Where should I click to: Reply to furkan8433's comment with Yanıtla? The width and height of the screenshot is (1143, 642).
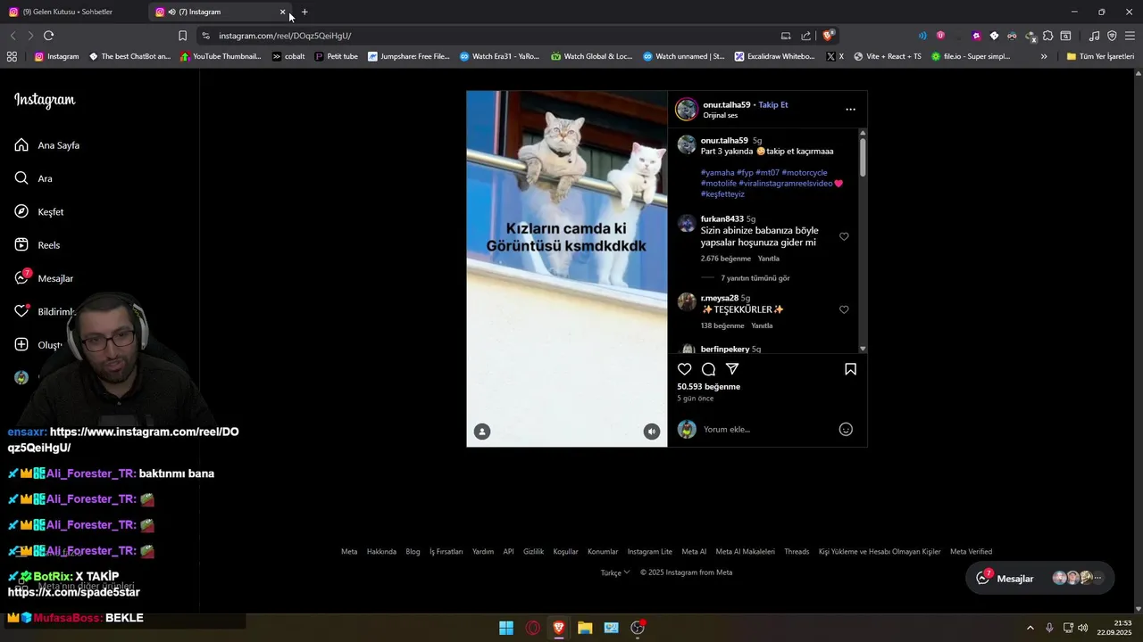point(768,259)
